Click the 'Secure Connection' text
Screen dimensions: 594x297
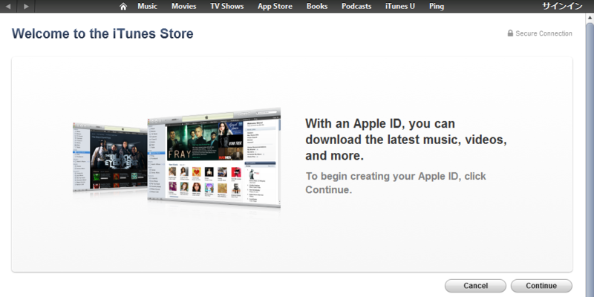(x=544, y=33)
